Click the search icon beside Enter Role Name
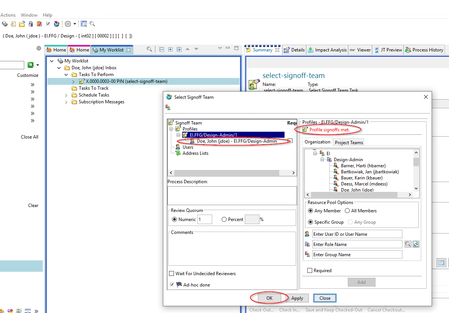 coord(408,244)
